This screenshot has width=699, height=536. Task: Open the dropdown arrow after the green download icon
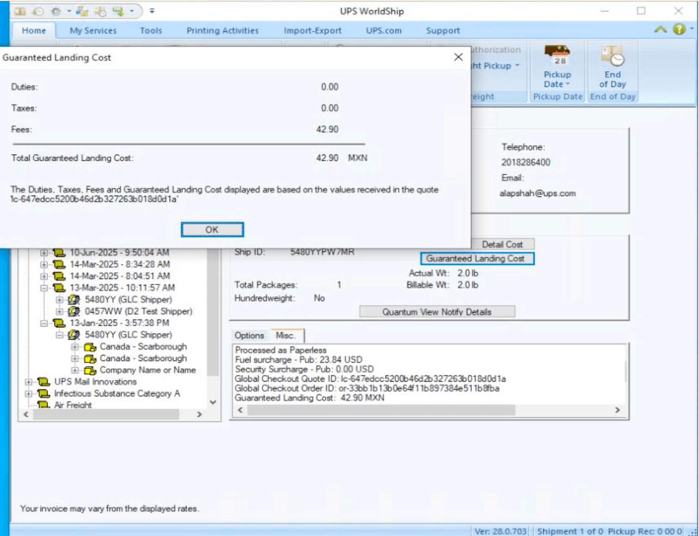click(x=132, y=11)
